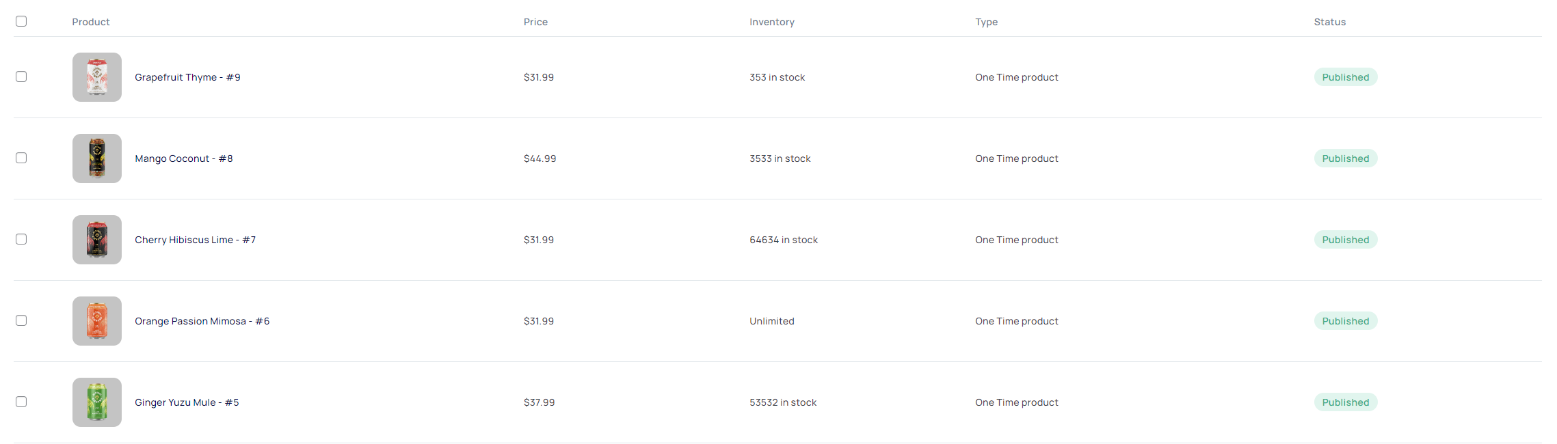The width and height of the screenshot is (1557, 444).
Task: Check the Ginger Yuzu Mule checkbox
Action: pos(21,402)
